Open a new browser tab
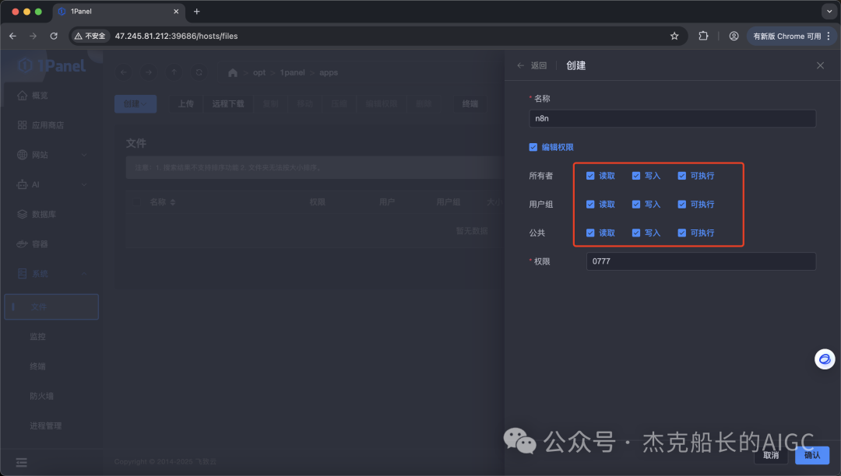 click(197, 11)
